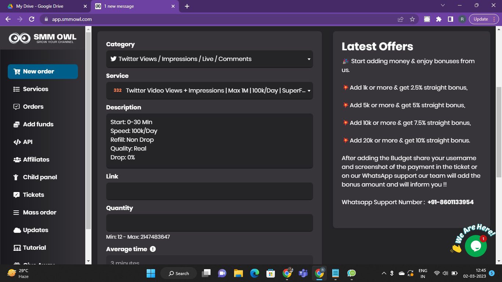Toggle the Chrome side panel icon
502x282 pixels.
(451, 19)
